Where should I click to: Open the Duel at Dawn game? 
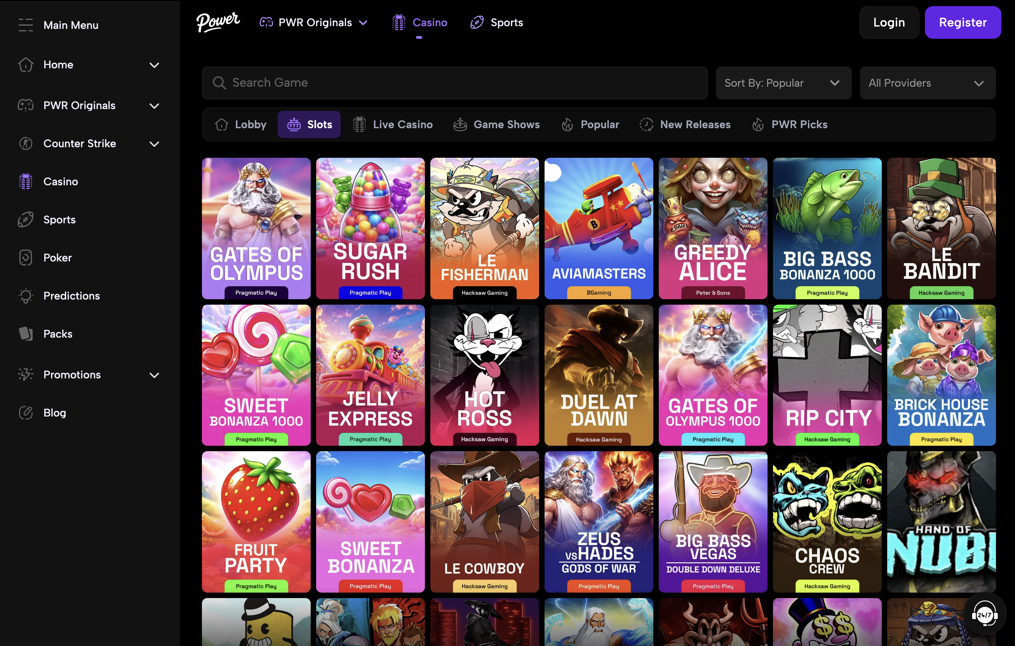pyautogui.click(x=599, y=375)
